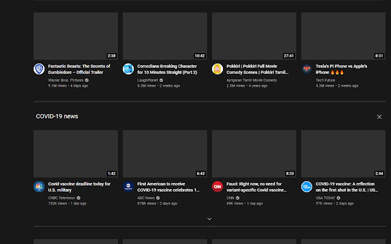The image size is (391, 244).
Task: Select the Tech Future channel icon
Action: pos(306,69)
